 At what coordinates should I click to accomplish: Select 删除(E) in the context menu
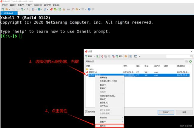[x=110, y=99]
